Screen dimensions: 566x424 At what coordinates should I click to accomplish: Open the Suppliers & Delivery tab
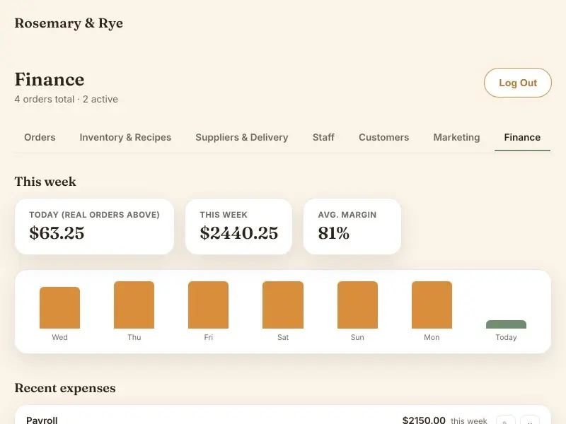click(242, 137)
